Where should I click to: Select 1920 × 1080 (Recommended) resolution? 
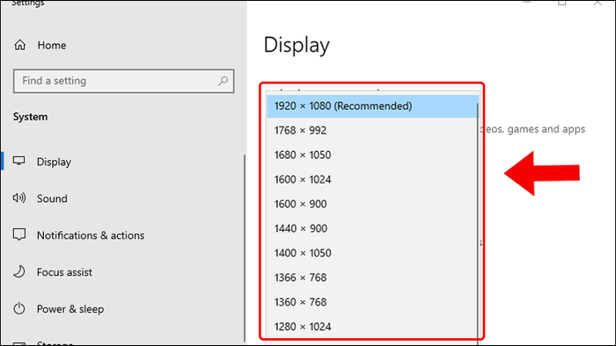(371, 105)
